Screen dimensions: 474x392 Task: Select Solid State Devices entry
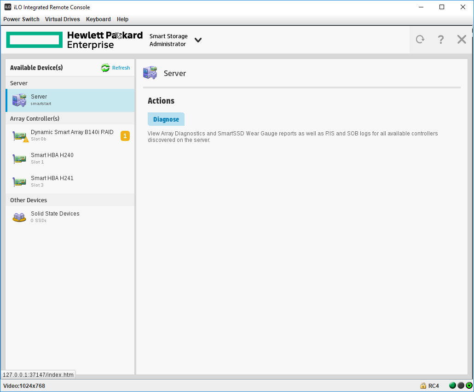click(70, 217)
